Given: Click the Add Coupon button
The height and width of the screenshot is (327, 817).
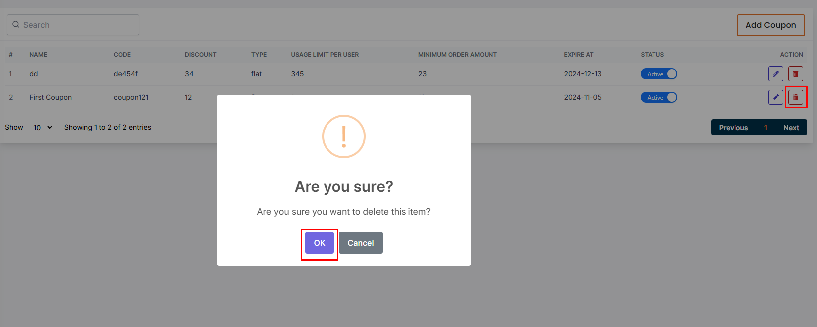Looking at the screenshot, I should (x=770, y=25).
